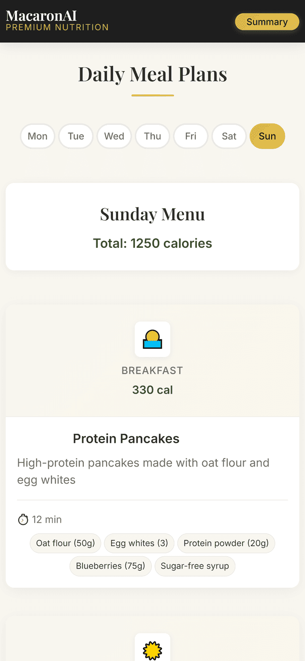The height and width of the screenshot is (661, 305).
Task: Click the Sugar-free syrup ingredient tag
Action: tap(194, 566)
